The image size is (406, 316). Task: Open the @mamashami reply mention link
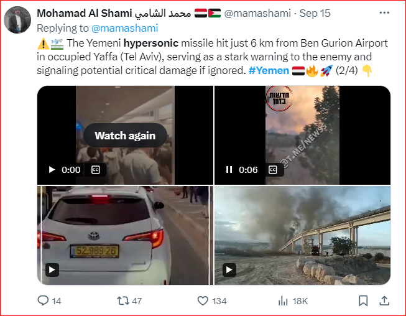point(124,28)
